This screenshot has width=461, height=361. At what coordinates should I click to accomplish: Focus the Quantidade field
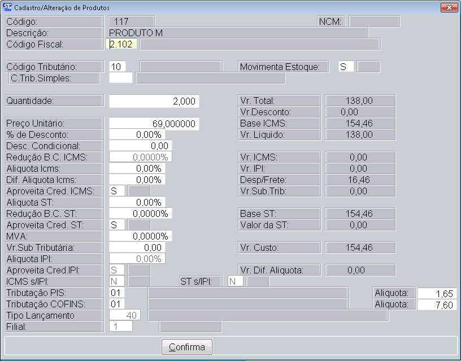pyautogui.click(x=154, y=101)
